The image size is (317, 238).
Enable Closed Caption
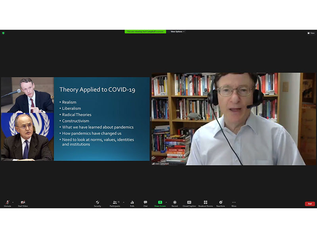coord(189,203)
